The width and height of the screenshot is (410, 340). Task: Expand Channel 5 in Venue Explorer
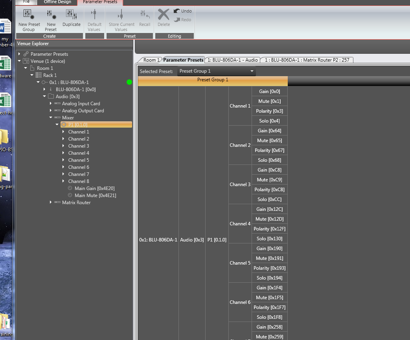click(x=63, y=160)
